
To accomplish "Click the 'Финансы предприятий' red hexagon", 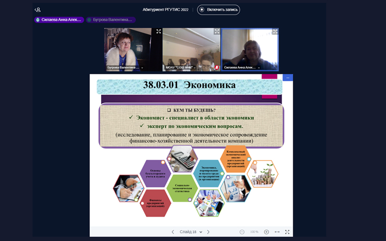I will coord(155,203).
